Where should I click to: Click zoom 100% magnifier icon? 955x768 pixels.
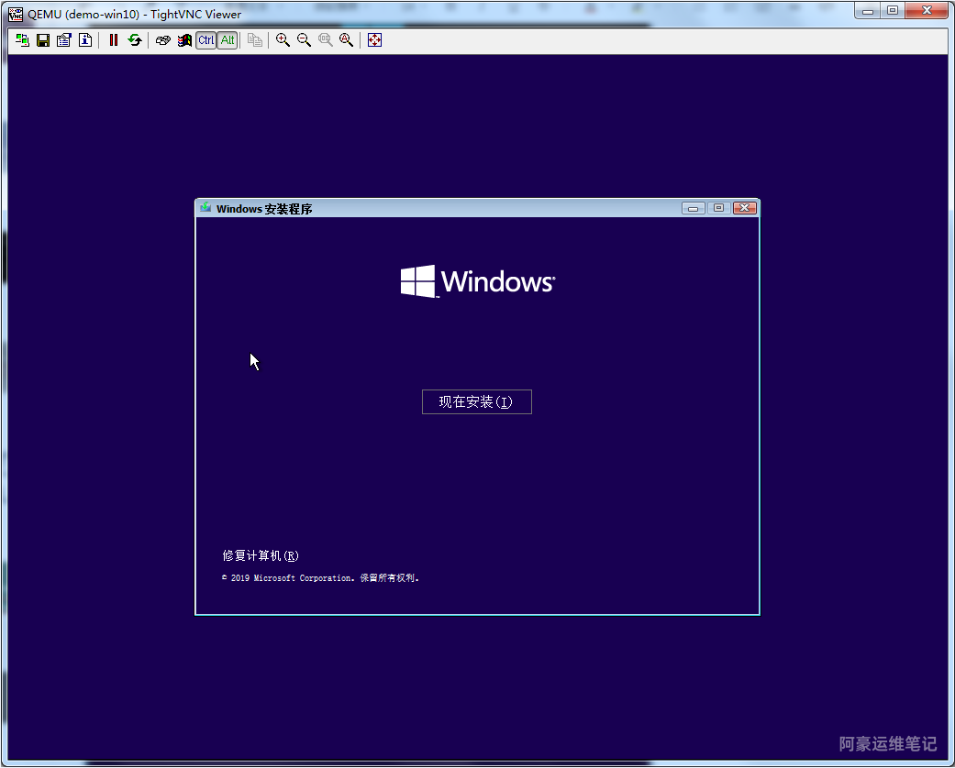326,40
